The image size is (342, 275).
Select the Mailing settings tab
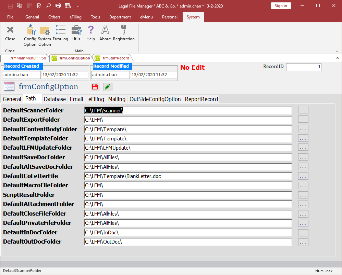(x=117, y=99)
